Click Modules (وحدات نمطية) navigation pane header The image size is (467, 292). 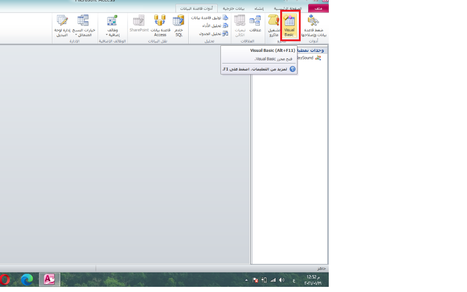tap(311, 50)
